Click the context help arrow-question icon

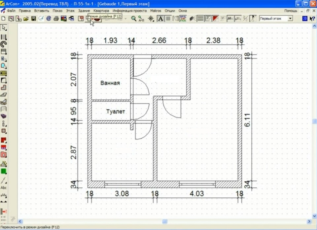312,18
